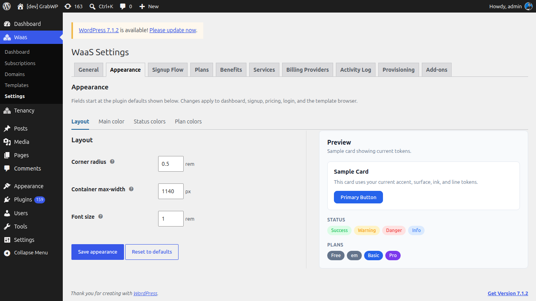536x301 pixels.
Task: Open the Benefits tab
Action: (x=231, y=70)
